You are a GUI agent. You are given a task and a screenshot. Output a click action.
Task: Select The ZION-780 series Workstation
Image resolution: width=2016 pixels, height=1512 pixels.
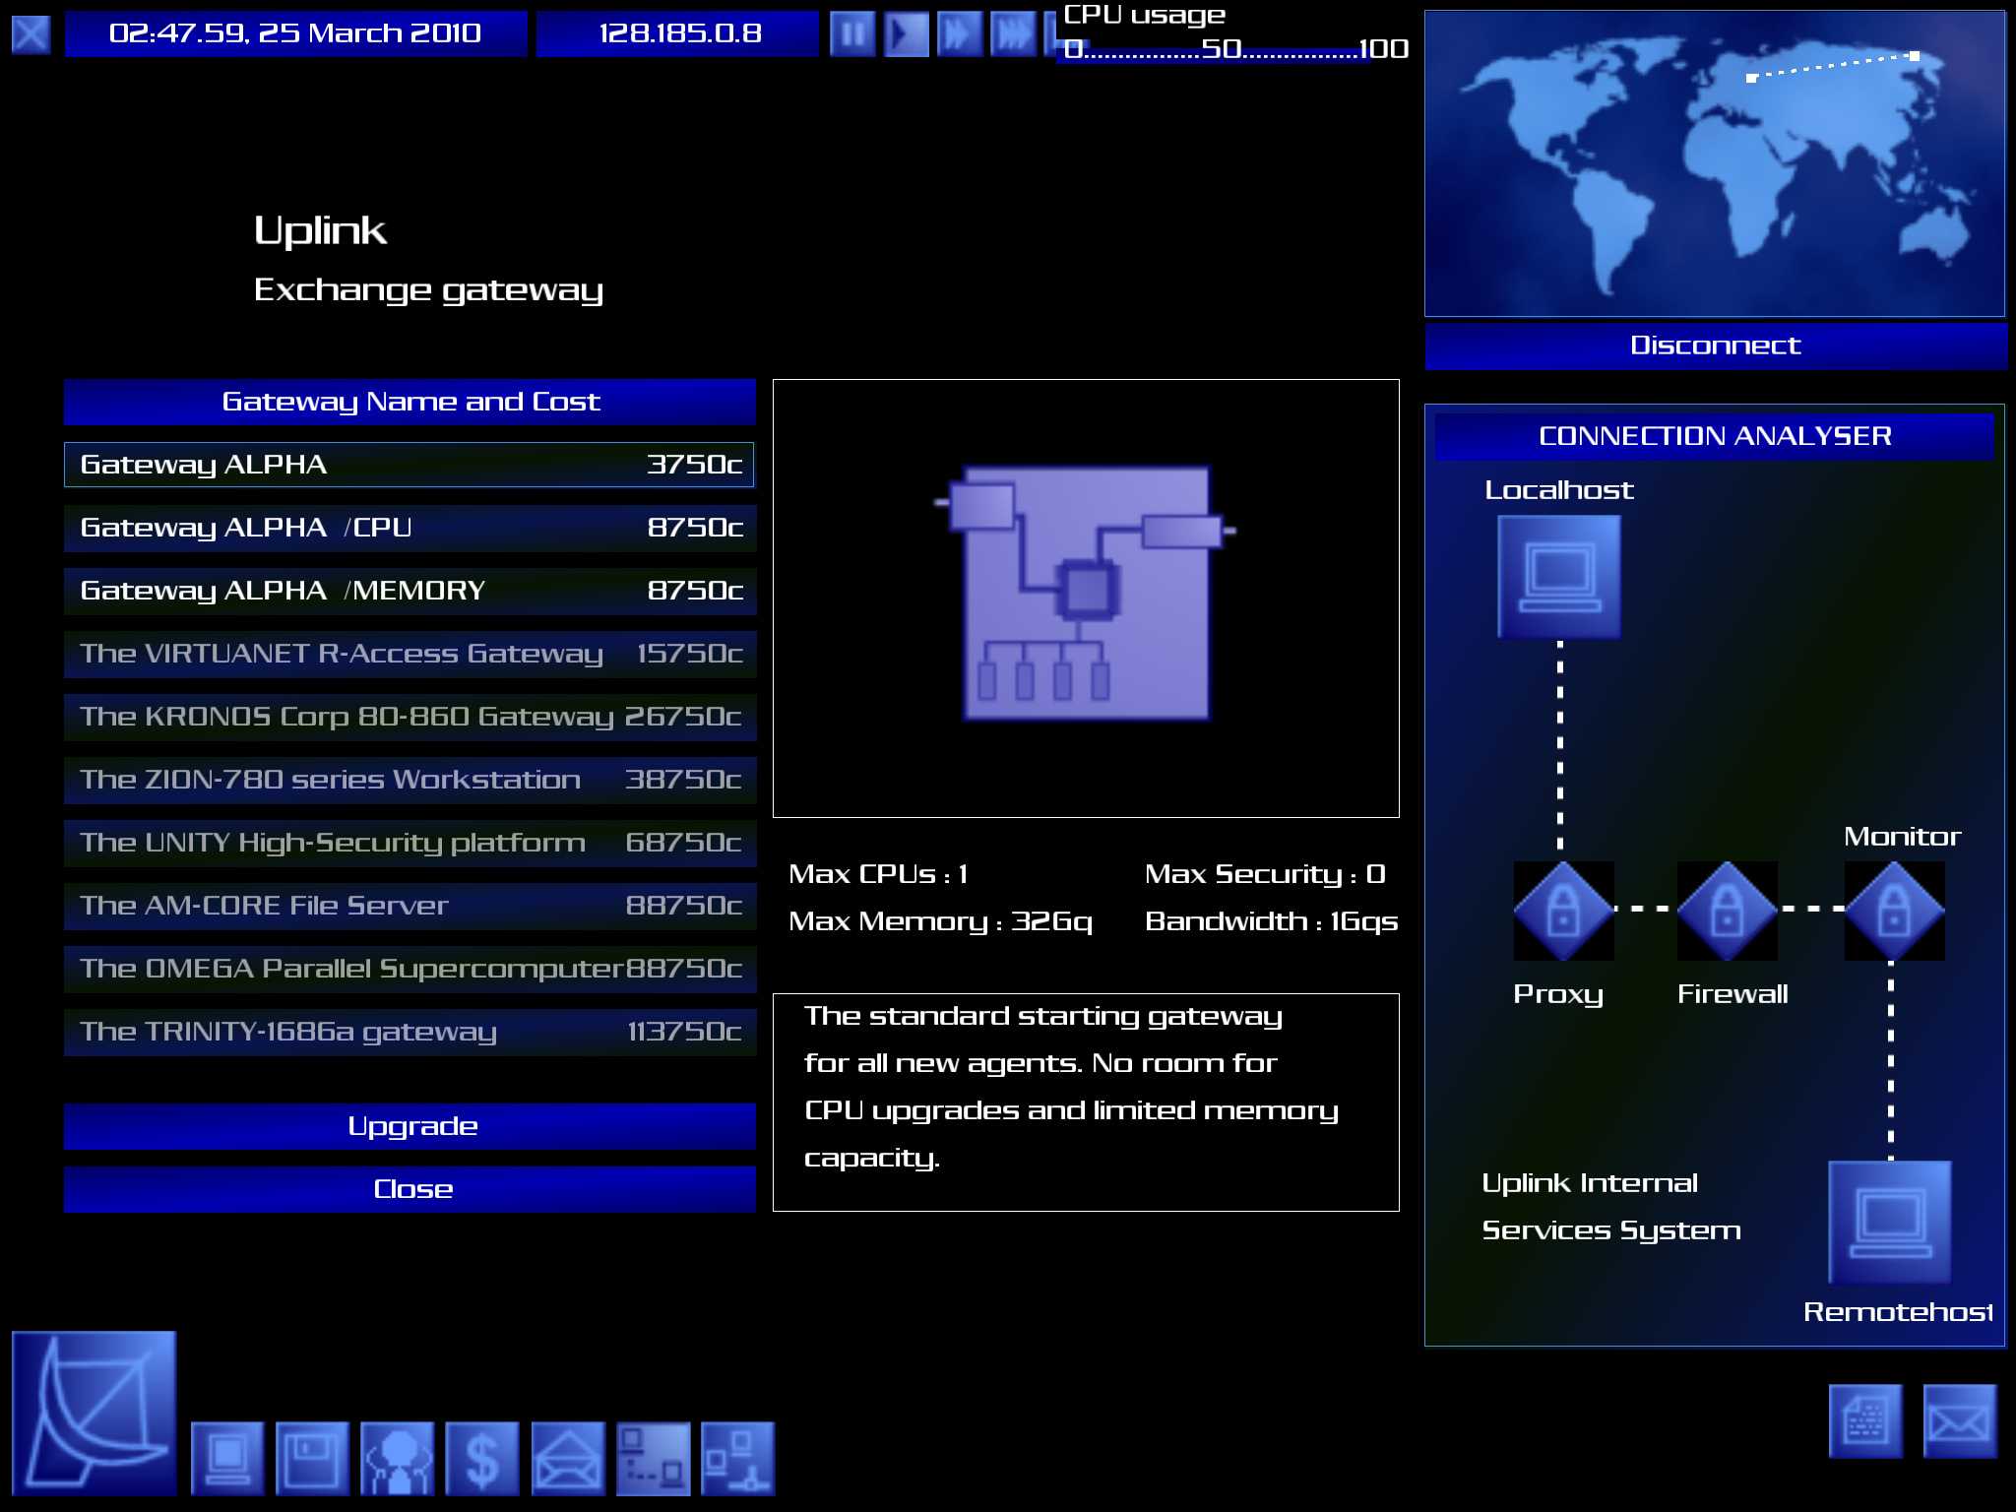tap(409, 779)
